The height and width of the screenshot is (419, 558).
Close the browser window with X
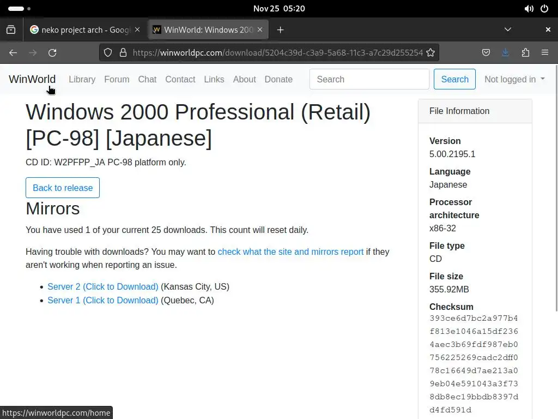pos(548,29)
